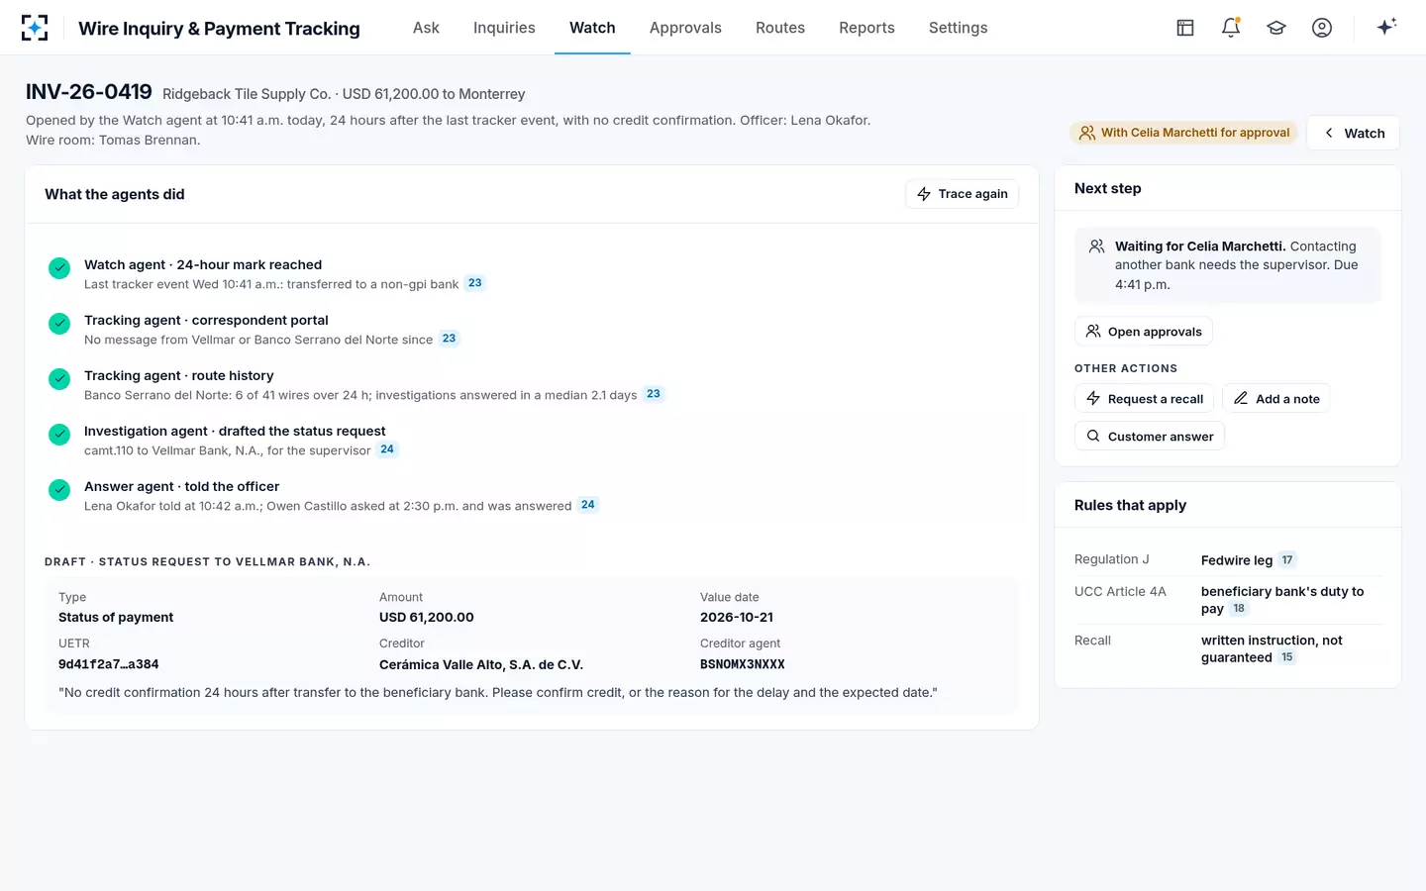Click the Wire Inquiry & Payment Tracking title

[x=219, y=28]
